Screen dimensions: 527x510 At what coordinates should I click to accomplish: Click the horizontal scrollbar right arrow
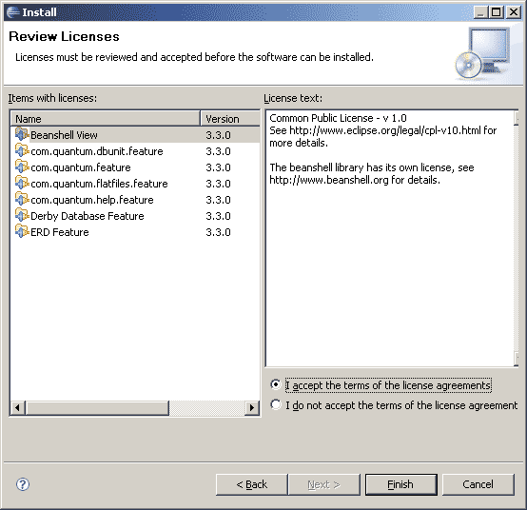point(252,408)
